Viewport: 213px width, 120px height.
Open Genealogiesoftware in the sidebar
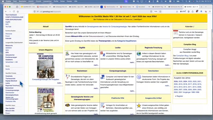pyautogui.click(x=12, y=95)
